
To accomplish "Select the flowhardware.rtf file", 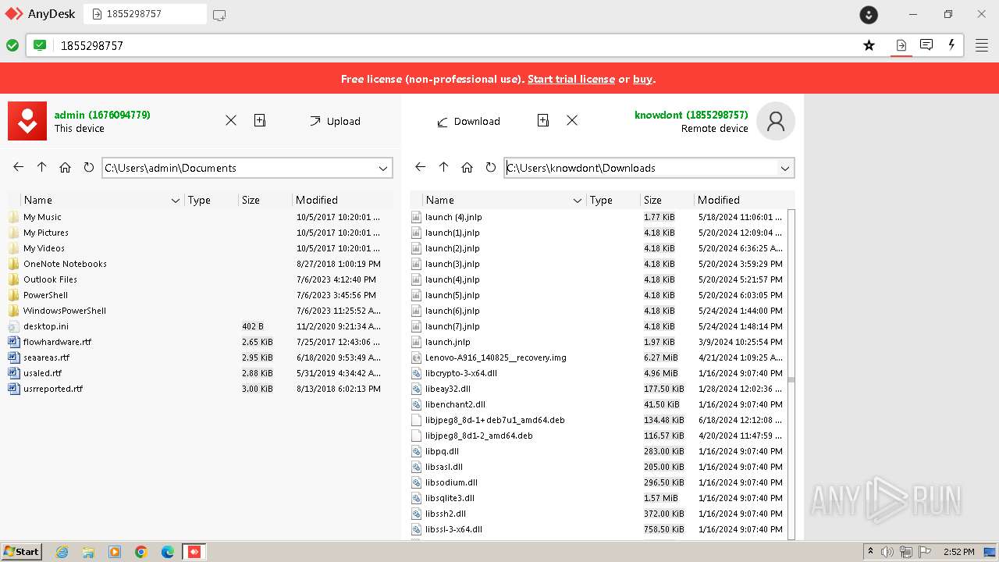I will coord(57,342).
